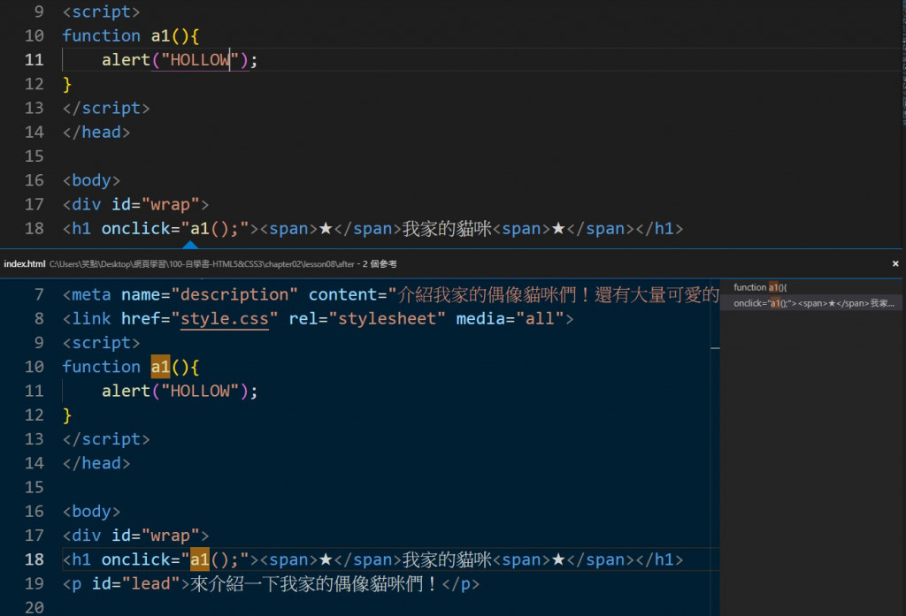Click '<div id="wrap">' in the upper editor
906x616 pixels.
click(x=135, y=204)
